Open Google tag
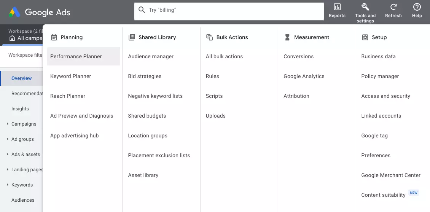Screen dimensions: 430x212 pyautogui.click(x=374, y=135)
